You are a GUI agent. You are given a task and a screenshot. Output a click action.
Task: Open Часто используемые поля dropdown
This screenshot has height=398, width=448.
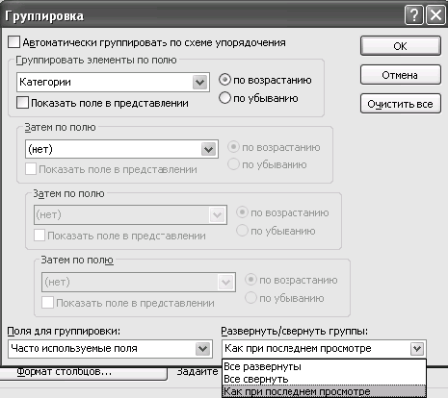(203, 349)
